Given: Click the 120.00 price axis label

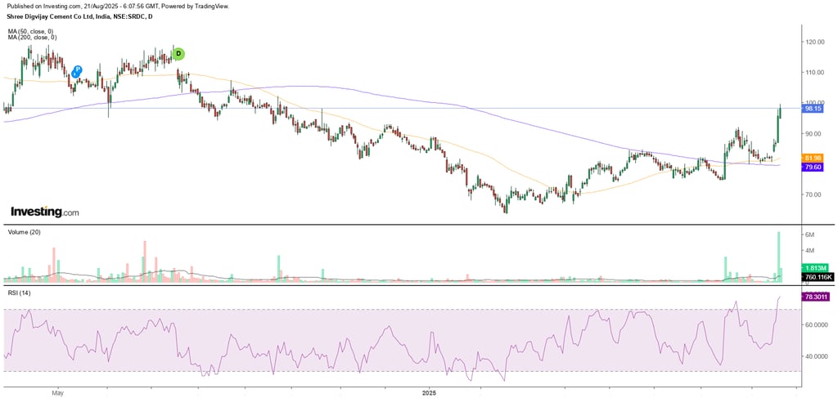Looking at the screenshot, I should pyautogui.click(x=814, y=42).
